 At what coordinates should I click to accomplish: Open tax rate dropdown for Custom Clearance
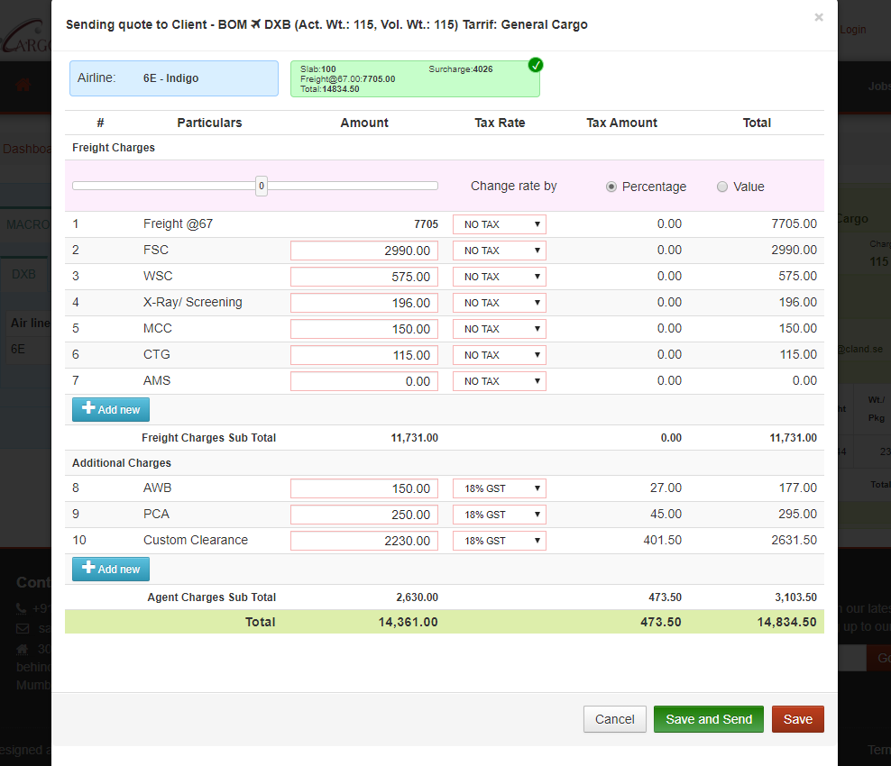point(499,541)
